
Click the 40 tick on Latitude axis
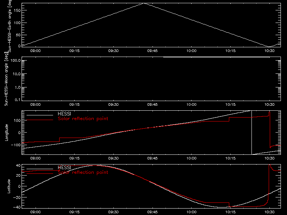point(19,166)
